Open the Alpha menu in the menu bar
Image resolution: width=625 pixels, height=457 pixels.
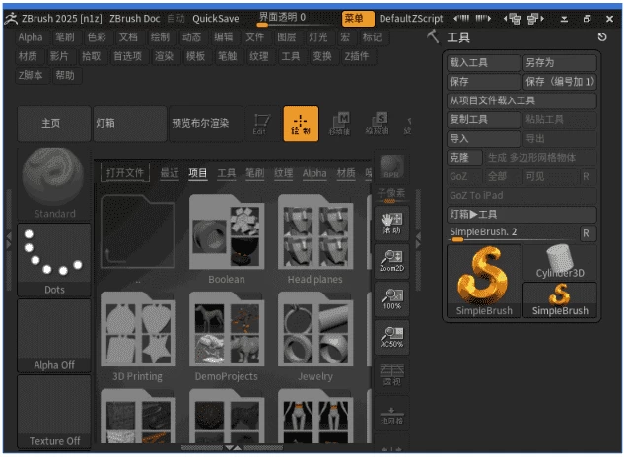tap(31, 37)
